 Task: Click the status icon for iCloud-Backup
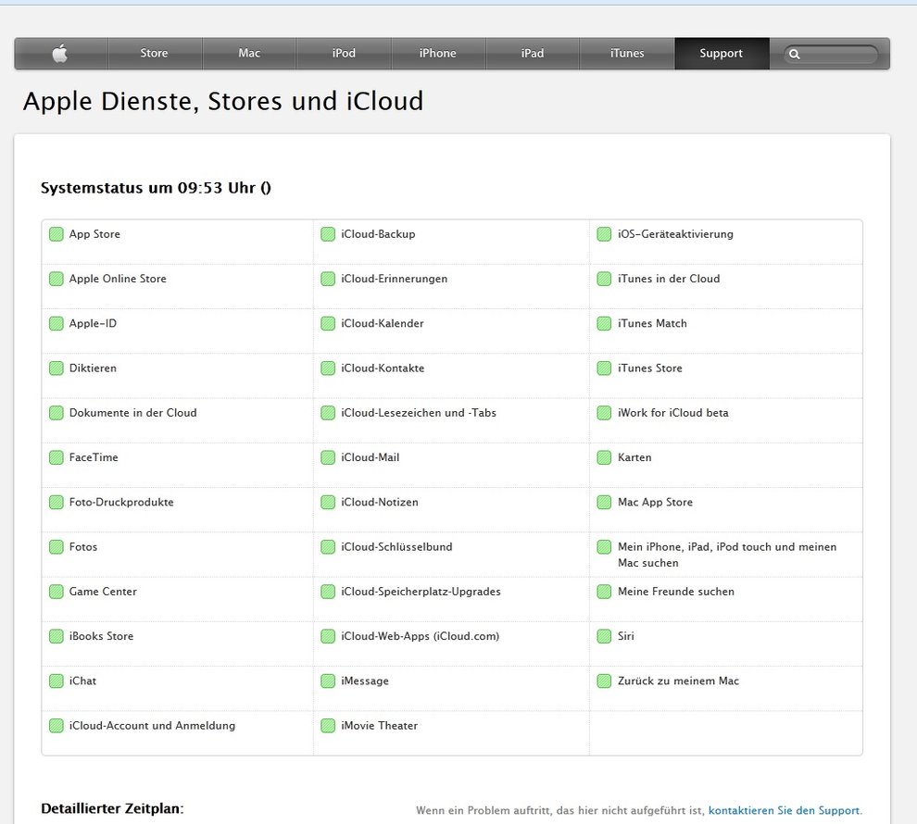coord(328,234)
